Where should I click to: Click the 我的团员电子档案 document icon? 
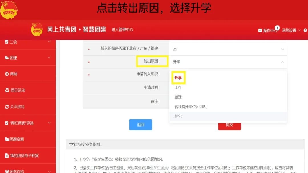click(7, 156)
